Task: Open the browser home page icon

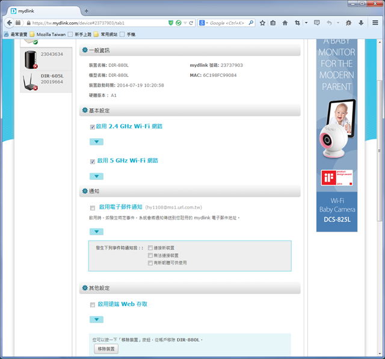Action: click(x=285, y=23)
